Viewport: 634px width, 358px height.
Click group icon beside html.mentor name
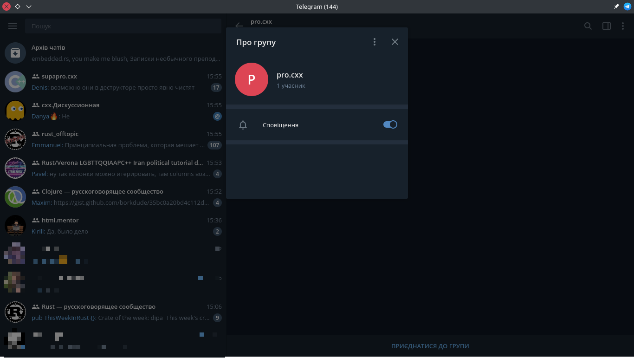[x=36, y=220]
